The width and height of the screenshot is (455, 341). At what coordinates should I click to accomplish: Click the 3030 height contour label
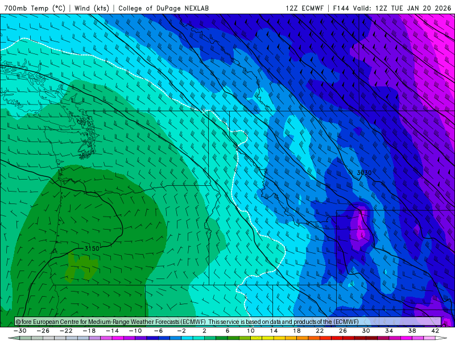coord(364,173)
